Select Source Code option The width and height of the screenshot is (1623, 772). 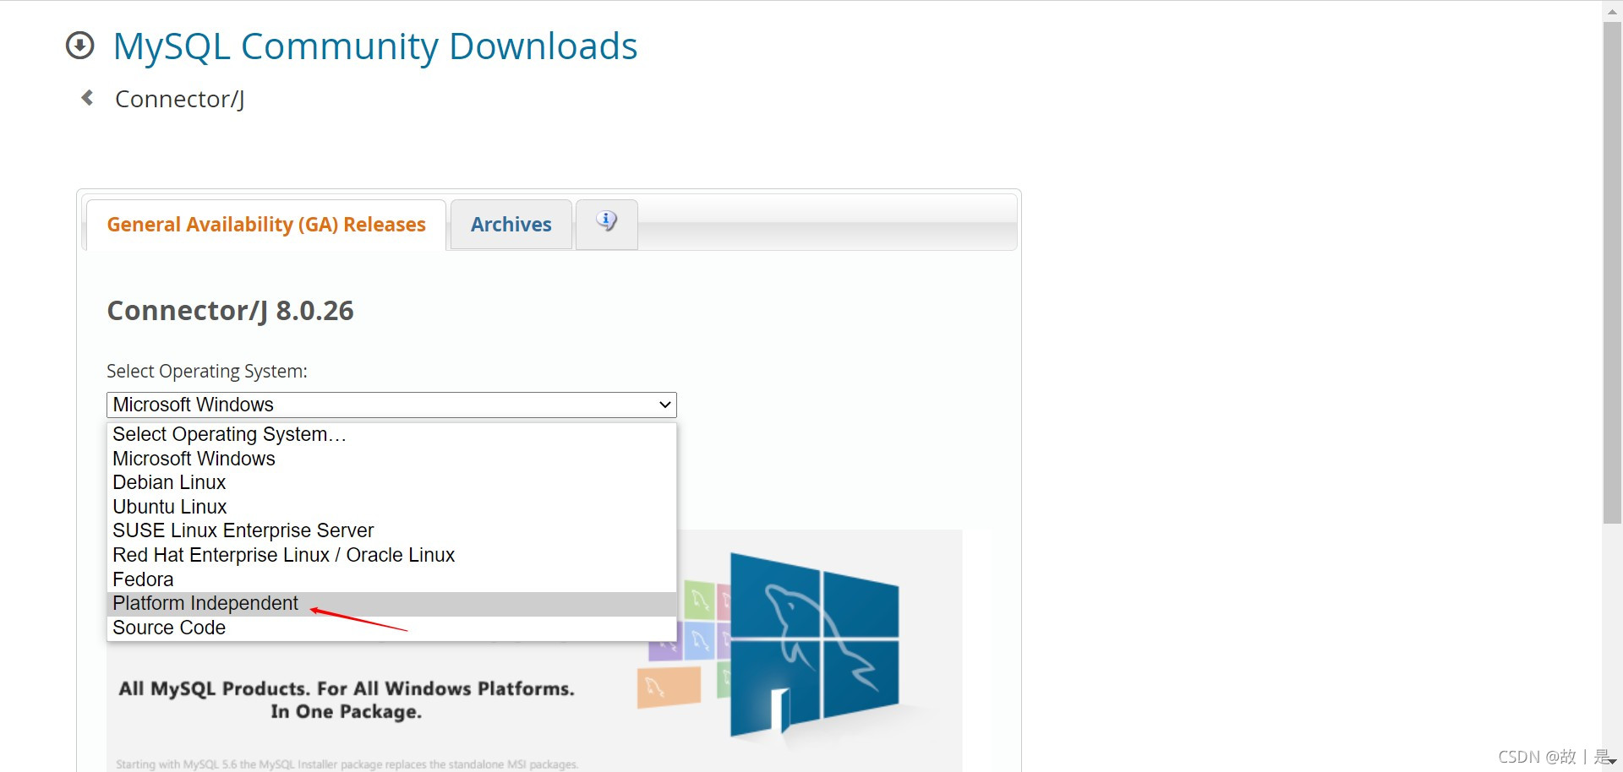pyautogui.click(x=391, y=628)
